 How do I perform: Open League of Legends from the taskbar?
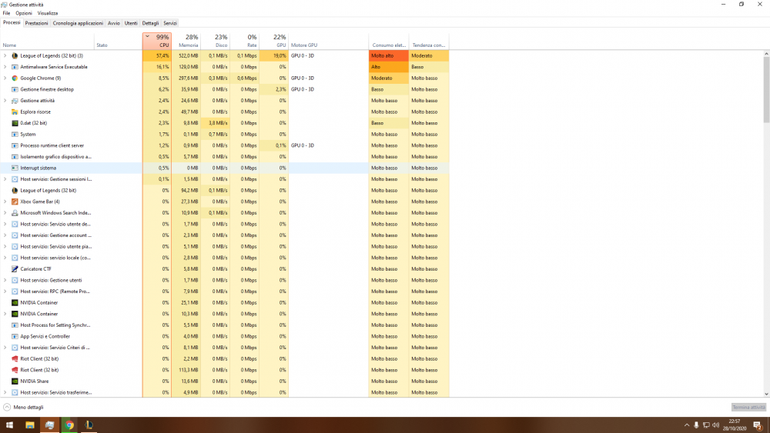click(x=89, y=425)
